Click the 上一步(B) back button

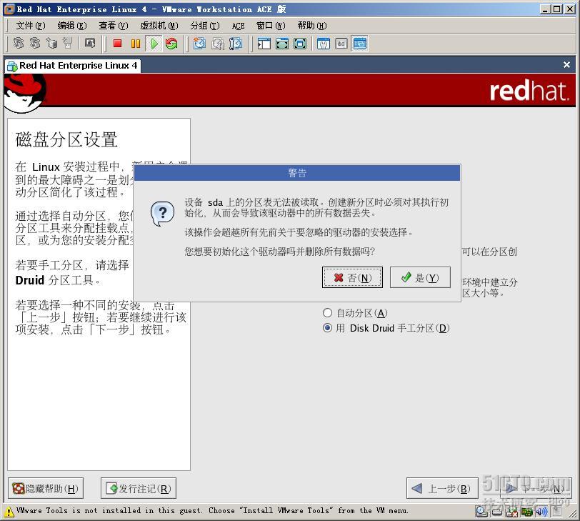(442, 488)
